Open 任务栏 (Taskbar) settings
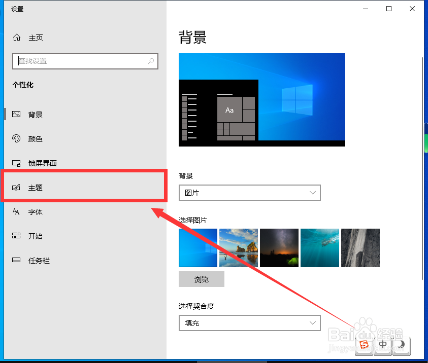This screenshot has width=428, height=363. pos(39,260)
